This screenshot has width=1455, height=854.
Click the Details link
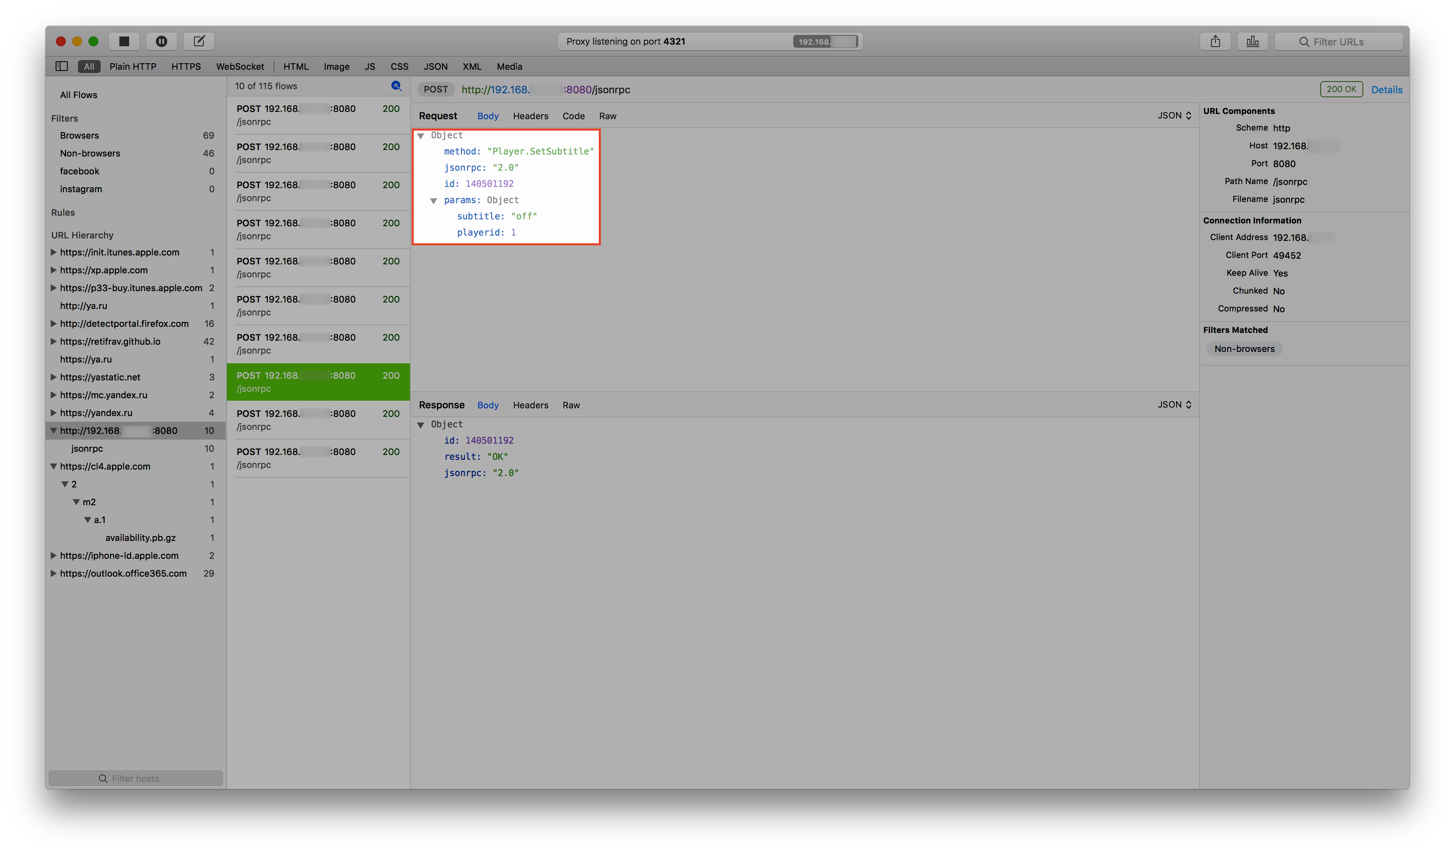pos(1387,89)
